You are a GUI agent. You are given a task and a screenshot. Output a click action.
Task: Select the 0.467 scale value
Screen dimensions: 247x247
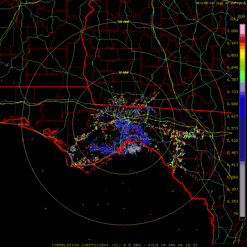coord(232,153)
